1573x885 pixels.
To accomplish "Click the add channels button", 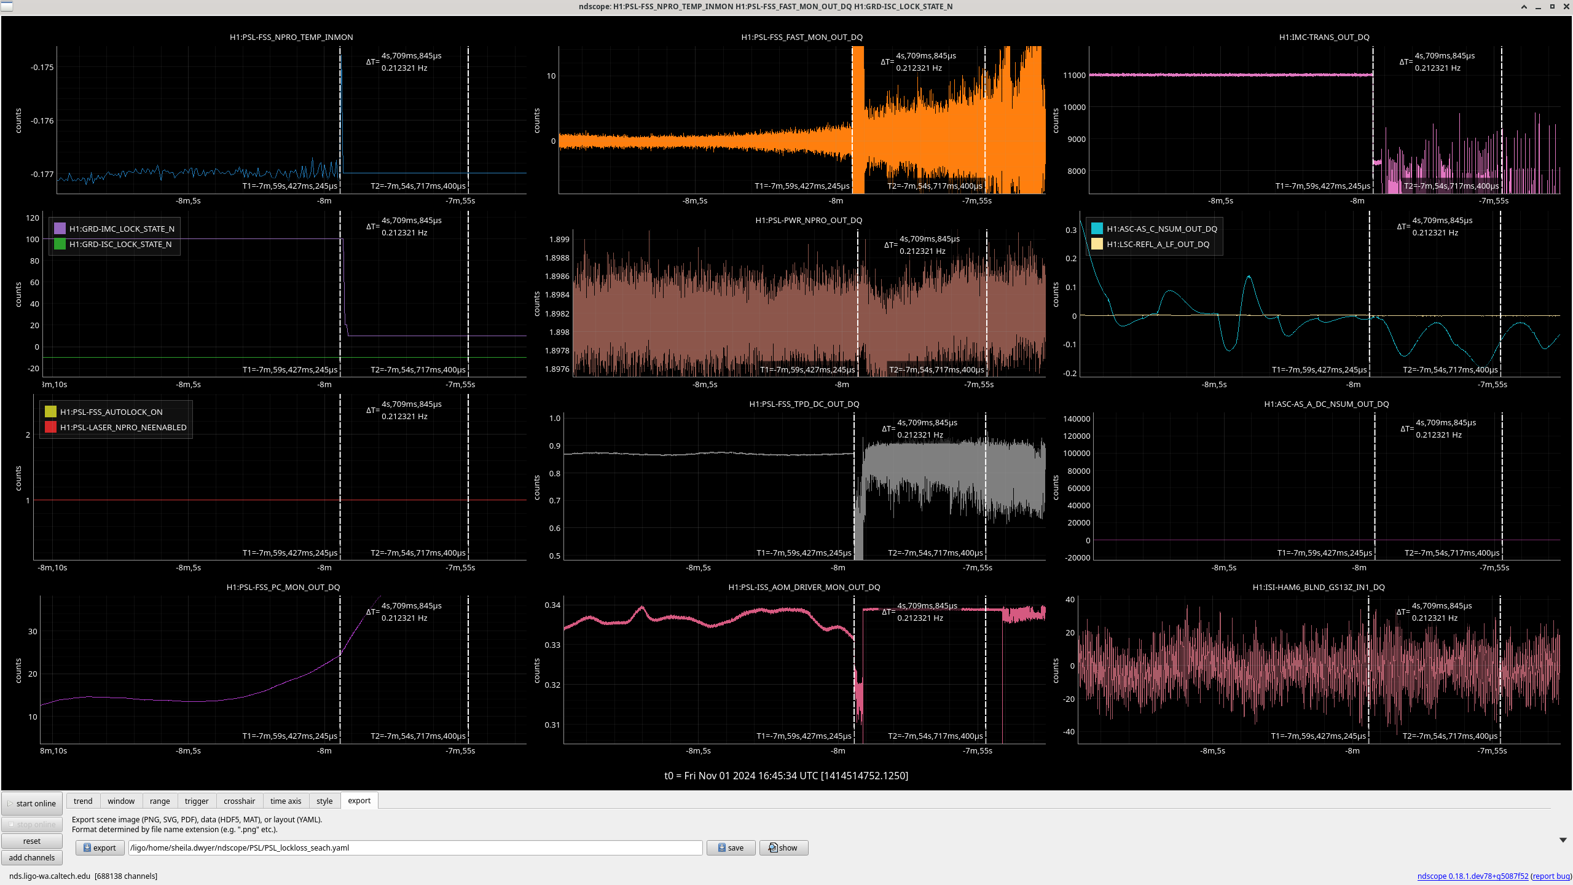I will [x=32, y=857].
